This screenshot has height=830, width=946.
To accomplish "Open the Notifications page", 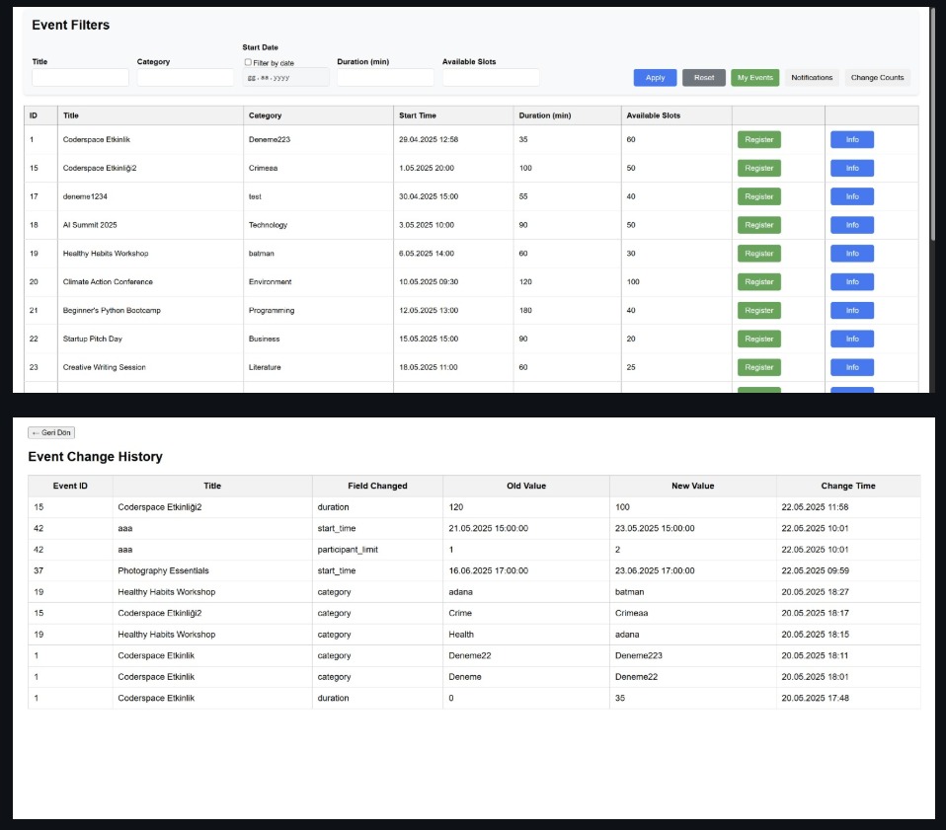I will [x=812, y=78].
